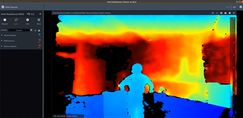Open the Preset Custom dropdown
The image size is (243, 118).
(x=20, y=30)
